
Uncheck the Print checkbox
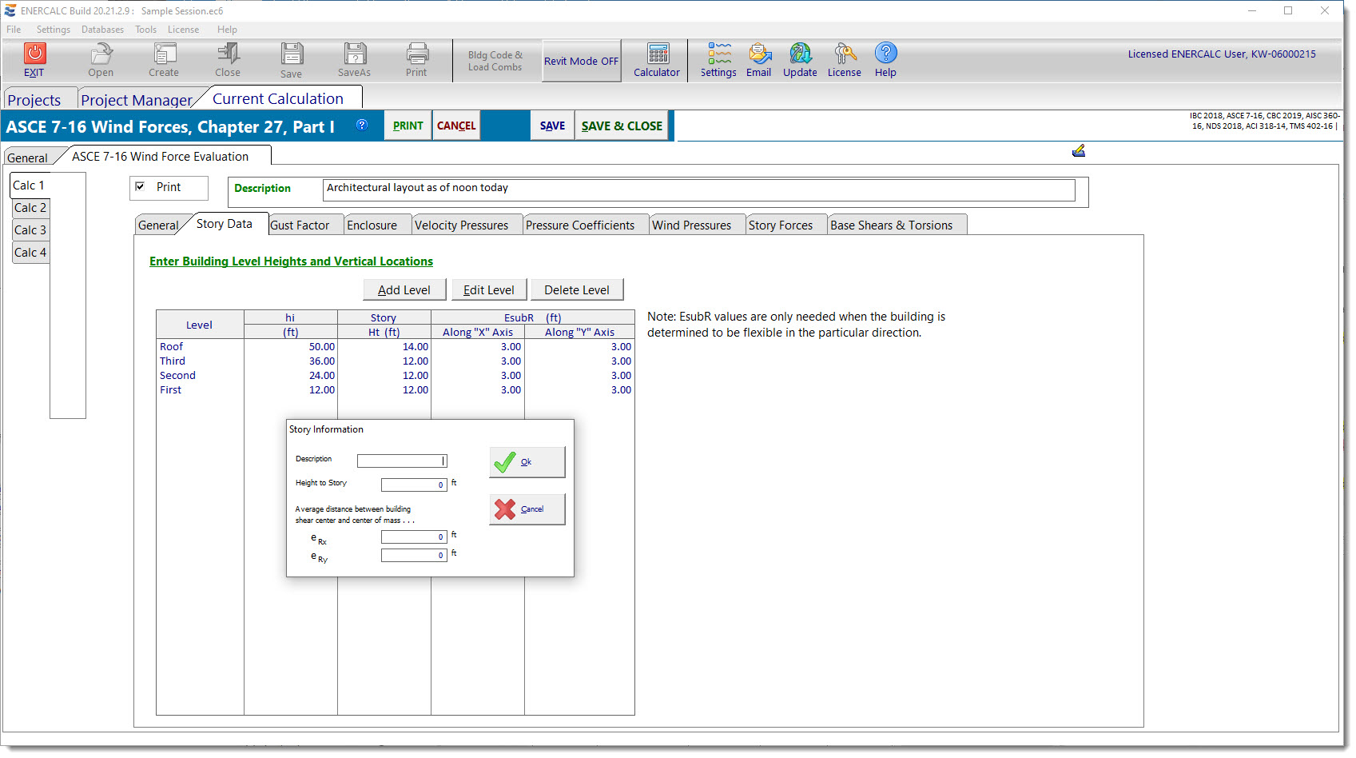(x=140, y=186)
